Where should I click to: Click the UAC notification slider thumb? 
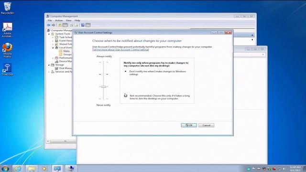click(104, 86)
